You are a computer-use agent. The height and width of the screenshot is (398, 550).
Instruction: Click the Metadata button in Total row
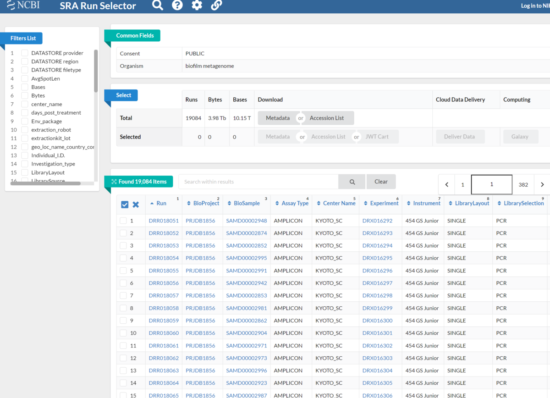278,118
